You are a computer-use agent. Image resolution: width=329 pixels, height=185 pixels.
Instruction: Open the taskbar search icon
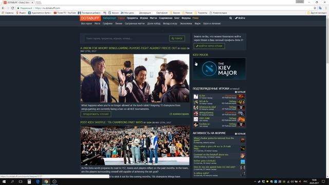12,181
